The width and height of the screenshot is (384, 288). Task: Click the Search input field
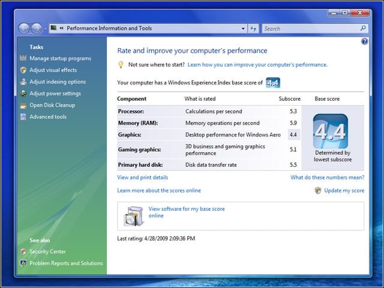[x=314, y=28]
